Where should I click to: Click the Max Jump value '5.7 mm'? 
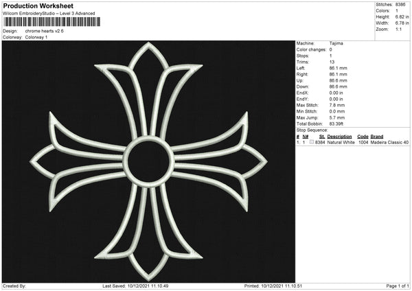(337, 118)
